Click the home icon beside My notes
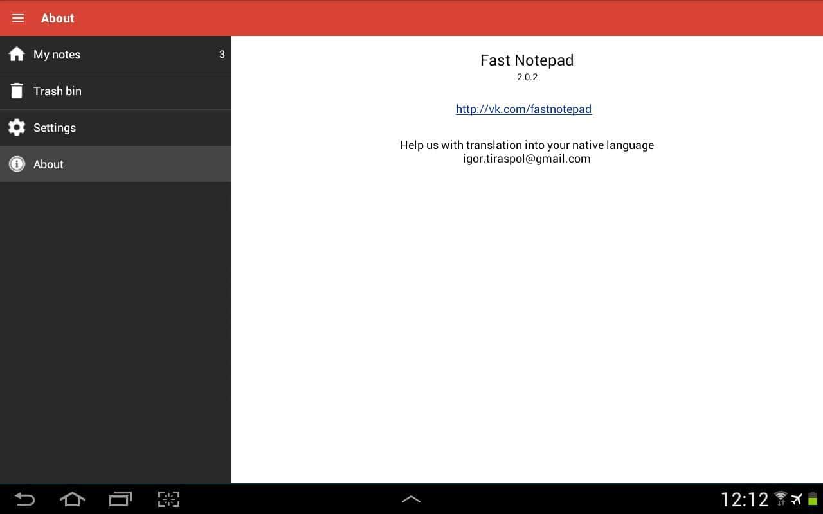823x514 pixels. (17, 55)
